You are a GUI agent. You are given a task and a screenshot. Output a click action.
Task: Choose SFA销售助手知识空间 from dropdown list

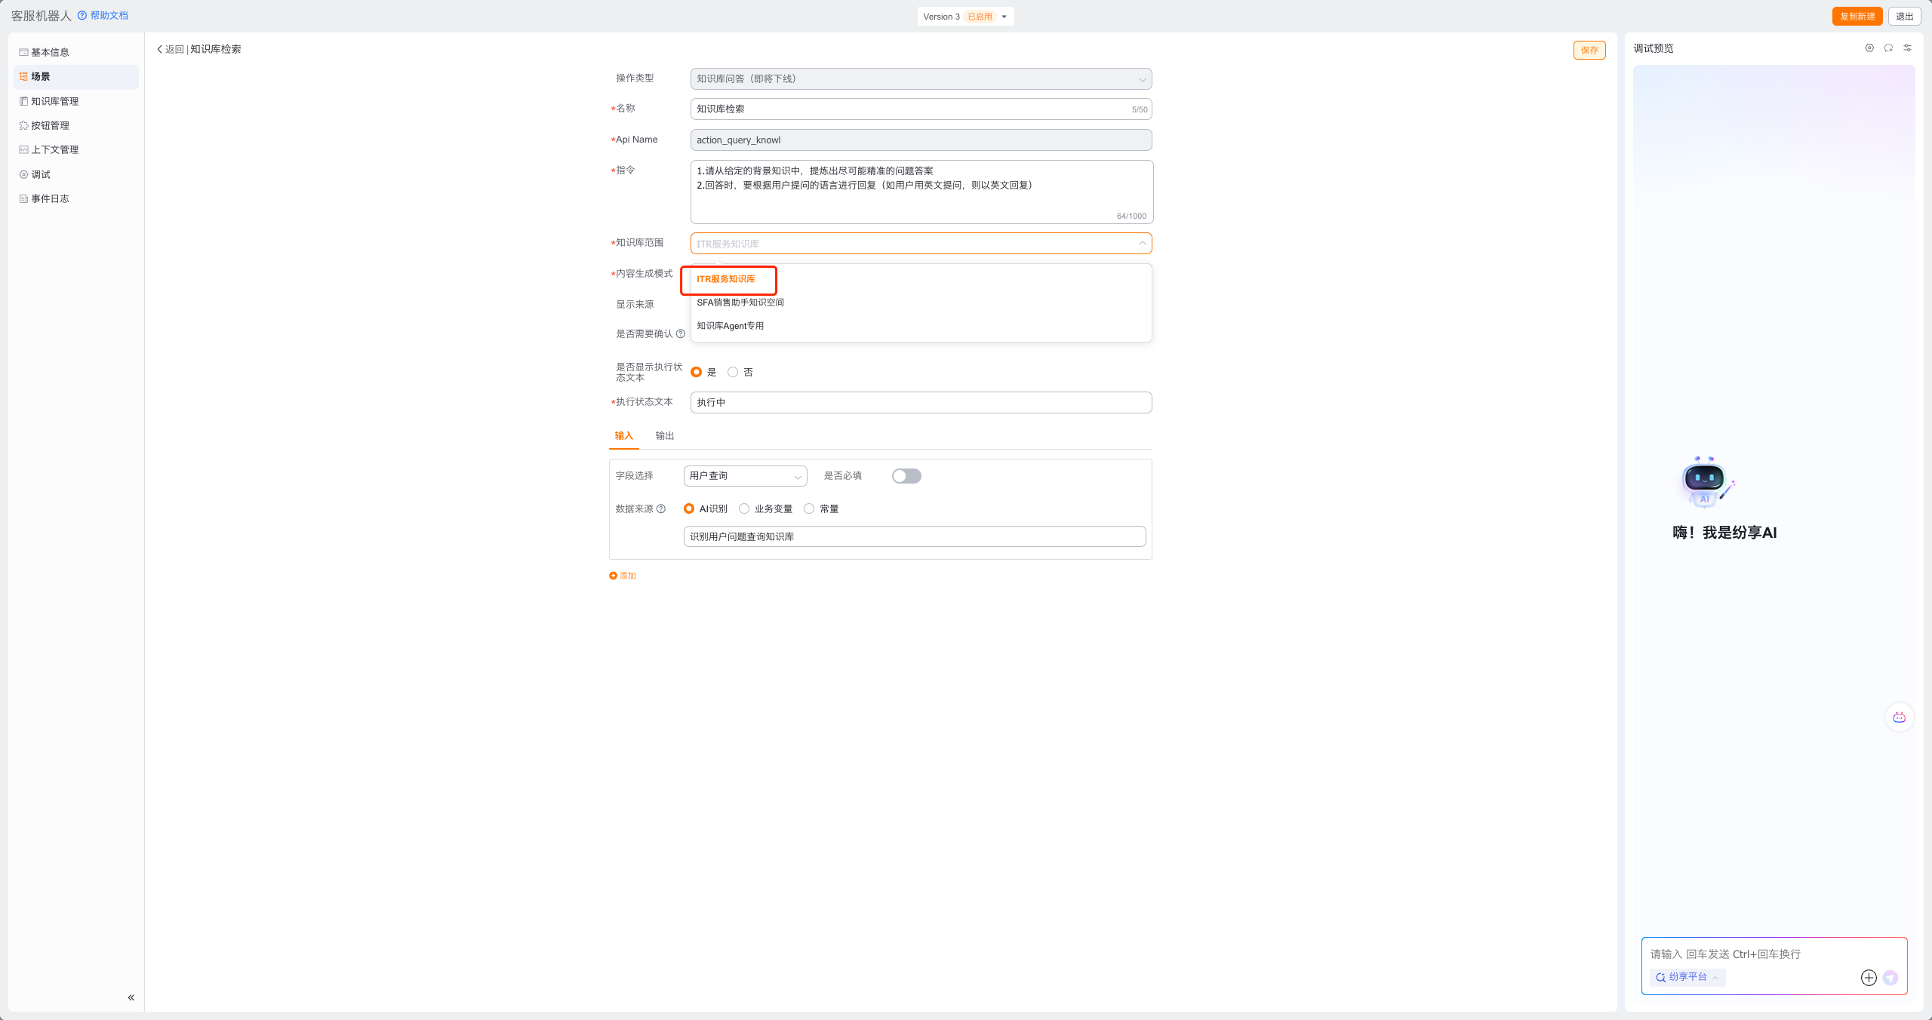[740, 303]
